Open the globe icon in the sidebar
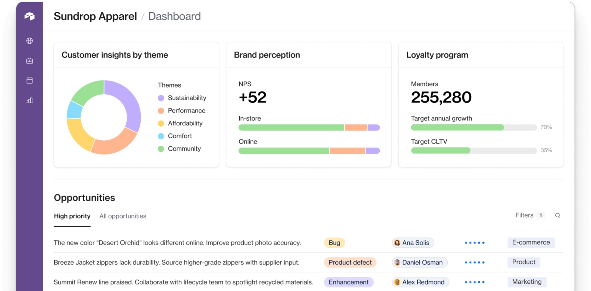Viewport: 591px width, 291px height. tap(30, 41)
